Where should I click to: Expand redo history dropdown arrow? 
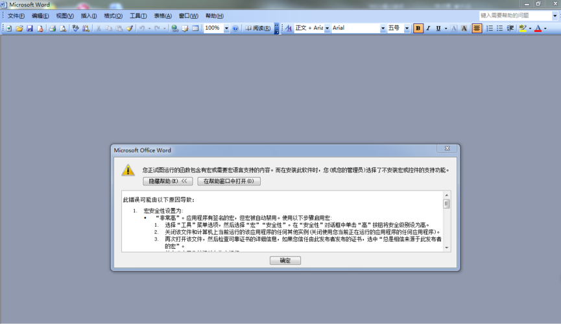click(x=165, y=29)
